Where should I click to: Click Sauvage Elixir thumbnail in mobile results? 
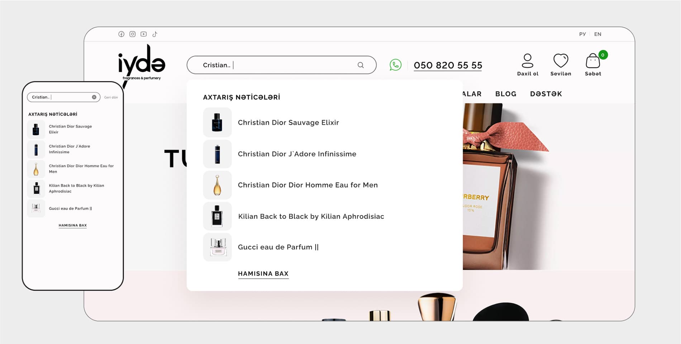point(36,129)
